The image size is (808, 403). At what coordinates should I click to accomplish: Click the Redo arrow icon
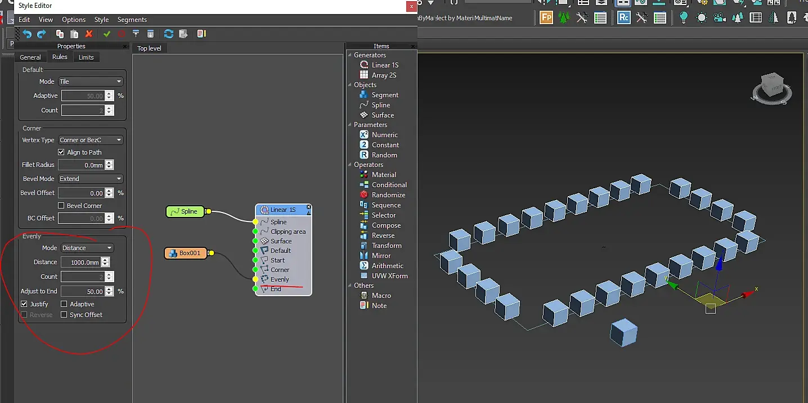41,34
